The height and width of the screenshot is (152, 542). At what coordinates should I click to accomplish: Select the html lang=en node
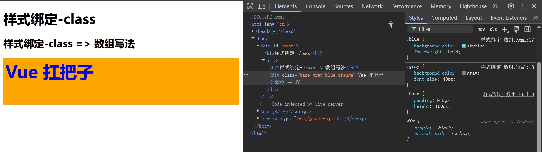269,24
